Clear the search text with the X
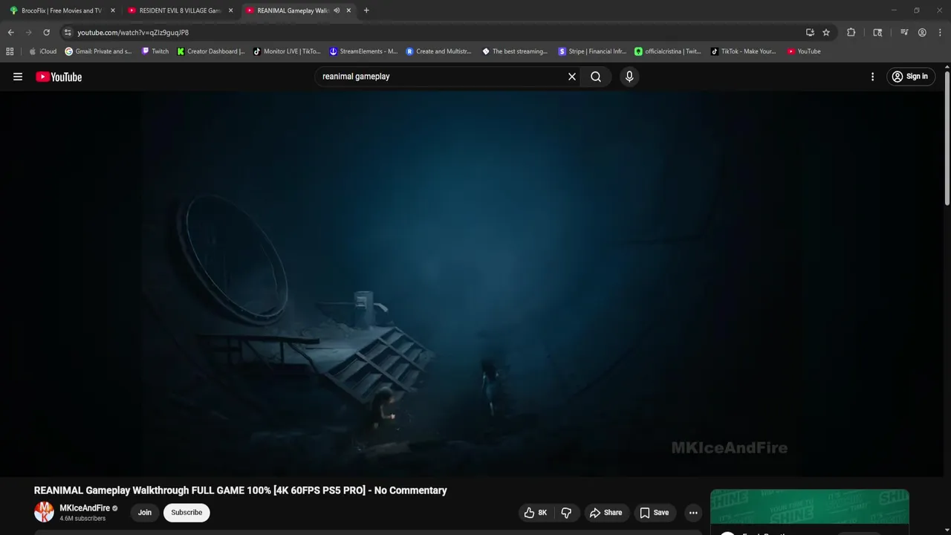Viewport: 951px width, 535px height. coord(572,77)
